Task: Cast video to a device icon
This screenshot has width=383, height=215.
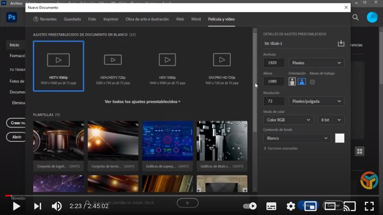Action: click(x=350, y=206)
